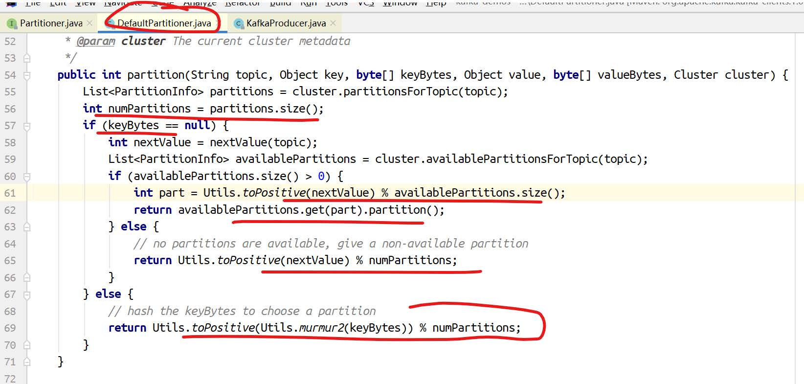Collapse the availablePartitions if-block at line 60
The width and height of the screenshot is (804, 384).
click(x=27, y=177)
